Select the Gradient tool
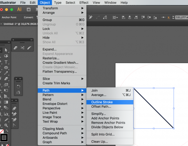This screenshot has height=146, width=188. 6,102
